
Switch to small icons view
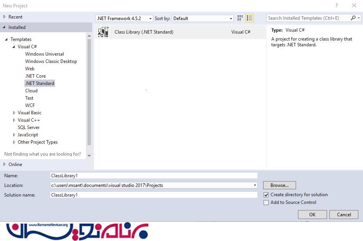(240, 18)
